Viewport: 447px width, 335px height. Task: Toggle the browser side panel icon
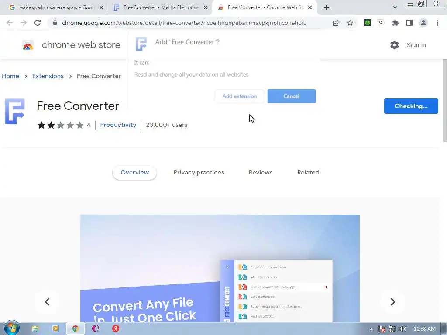[409, 23]
